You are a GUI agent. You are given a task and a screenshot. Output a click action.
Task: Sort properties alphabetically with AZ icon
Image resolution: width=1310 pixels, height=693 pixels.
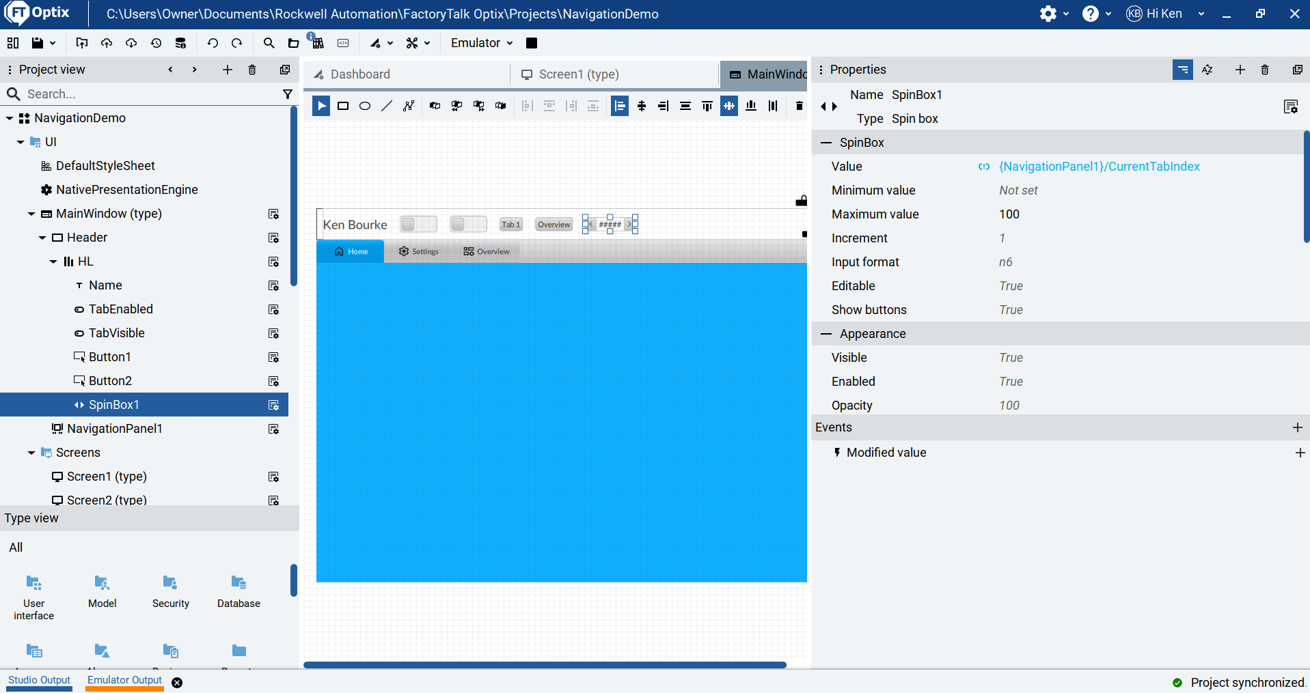pyautogui.click(x=1207, y=70)
